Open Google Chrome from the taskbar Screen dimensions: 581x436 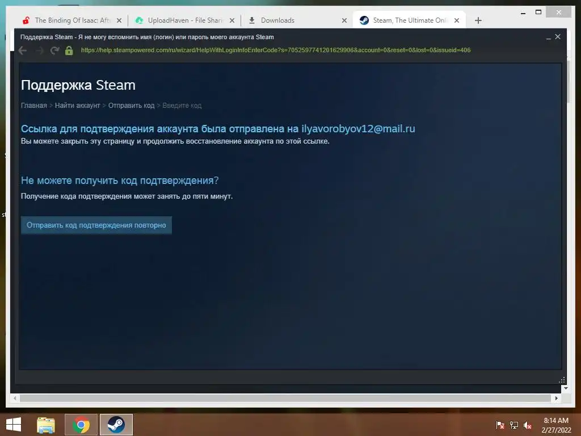[x=81, y=425]
